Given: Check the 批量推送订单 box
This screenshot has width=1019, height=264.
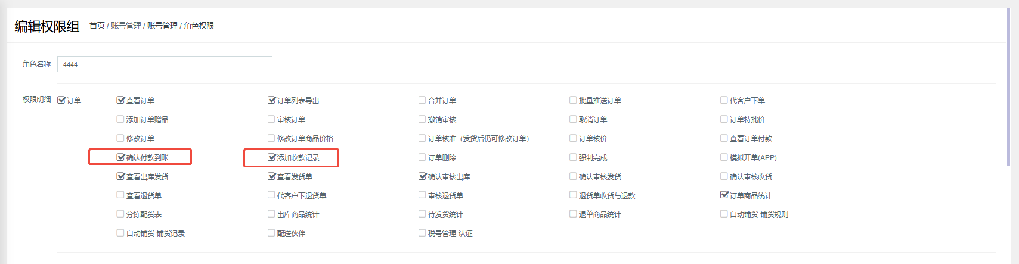Looking at the screenshot, I should click(573, 100).
